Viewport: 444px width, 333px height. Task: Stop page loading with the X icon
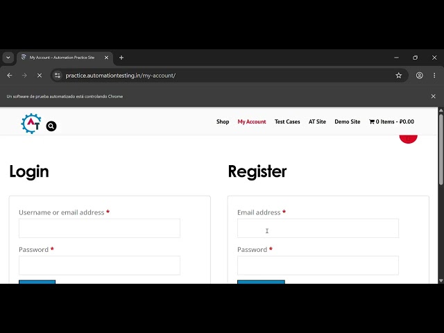click(40, 76)
